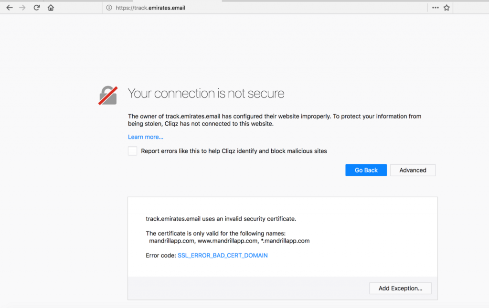
Task: Open the SSL_ERROR_BAD_CERT_DOMAIN error code link
Action: (223, 255)
